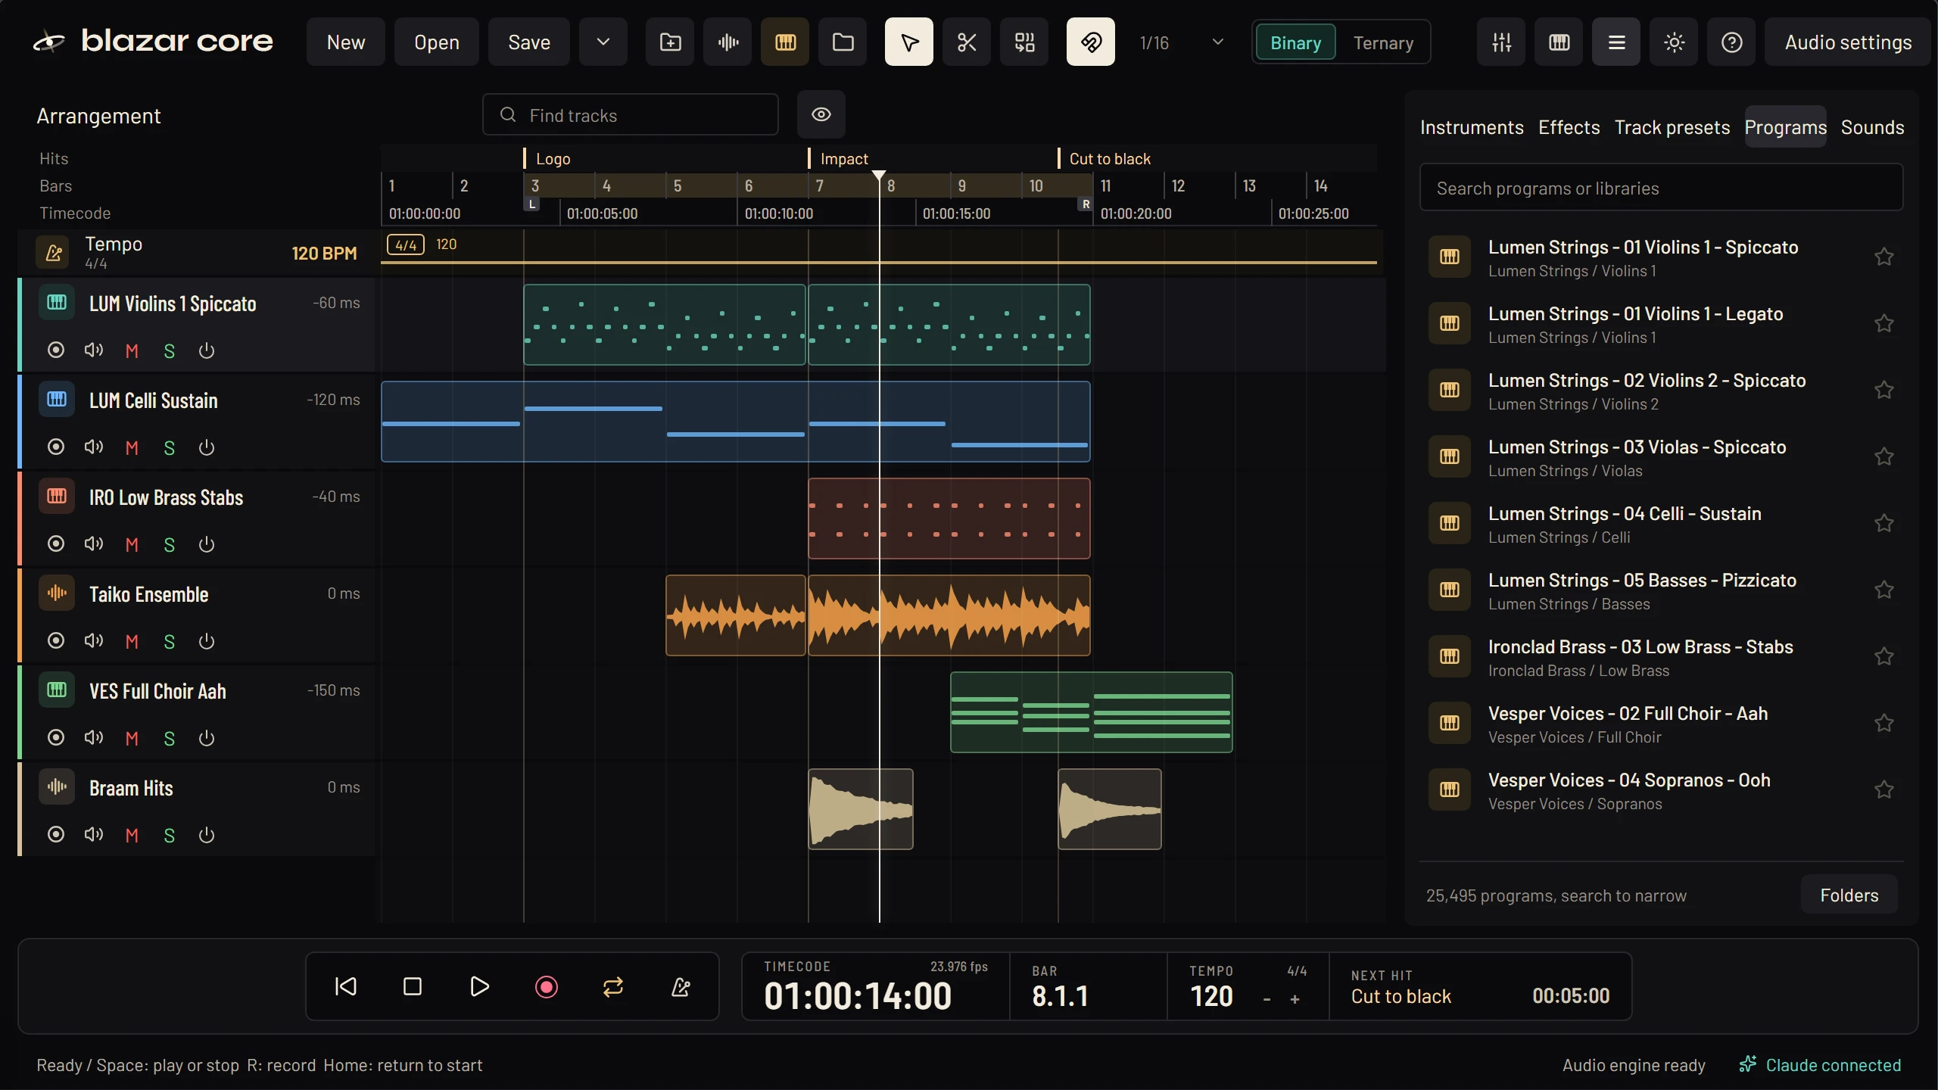Viewport: 1938px width, 1090px height.
Task: Add an instrument track using keyboard icon
Action: [786, 42]
